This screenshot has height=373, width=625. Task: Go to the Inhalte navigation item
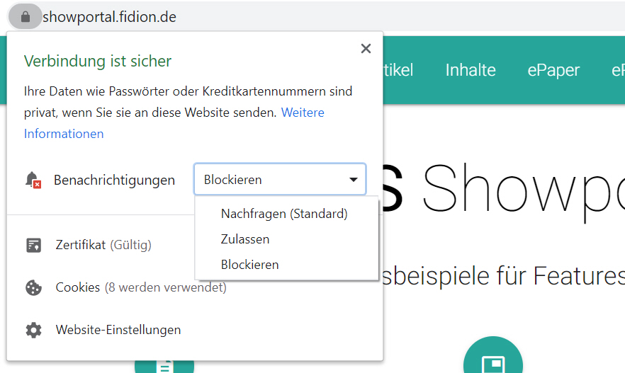coord(471,70)
